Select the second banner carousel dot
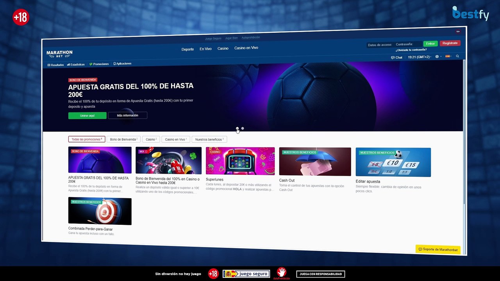 coord(243,128)
